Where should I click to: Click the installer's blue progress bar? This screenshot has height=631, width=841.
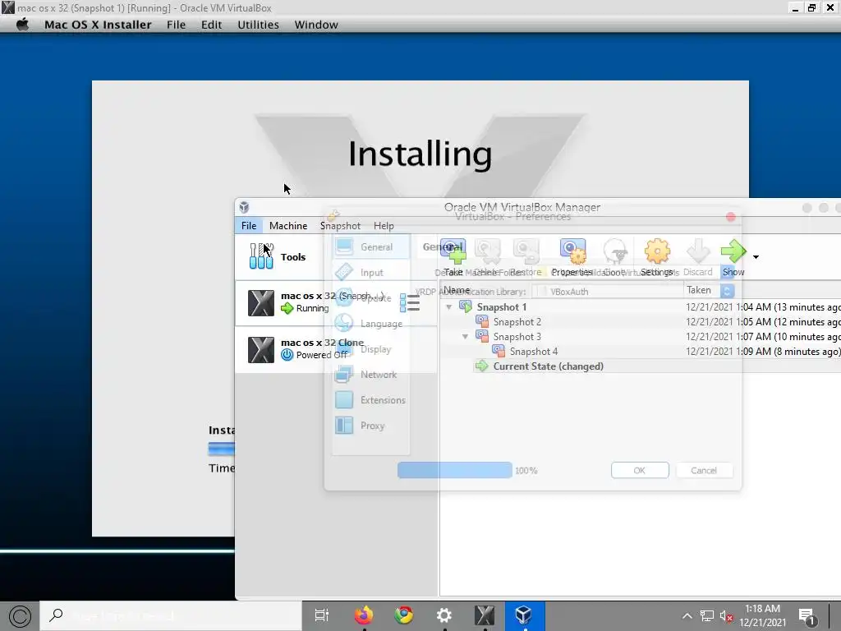[222, 449]
